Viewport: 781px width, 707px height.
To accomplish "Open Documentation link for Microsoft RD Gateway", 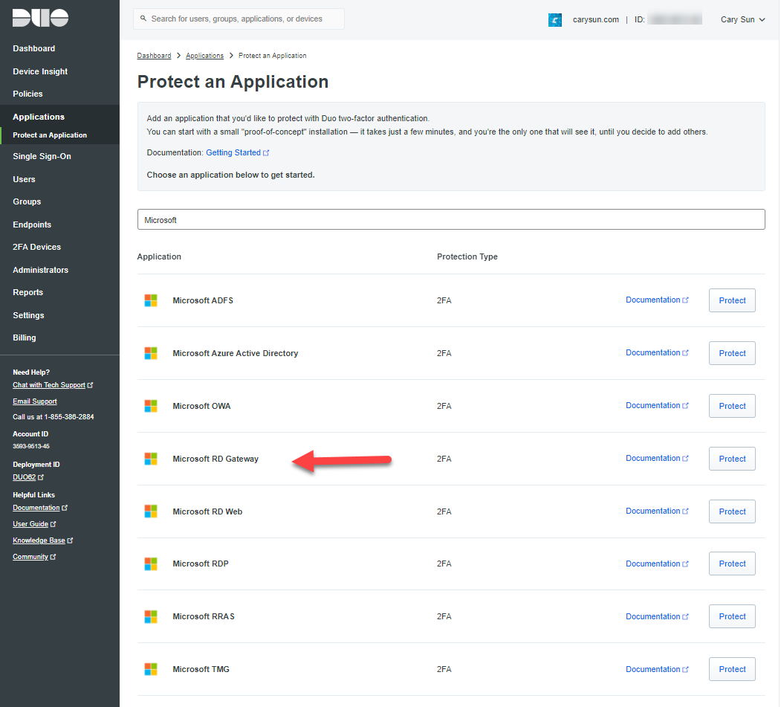I will pos(658,459).
